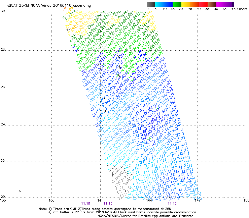Click the longitude label '138' on the bottom axis

pos(51,200)
